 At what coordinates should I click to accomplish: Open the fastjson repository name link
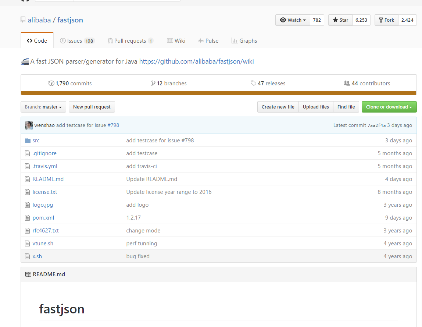click(x=70, y=20)
